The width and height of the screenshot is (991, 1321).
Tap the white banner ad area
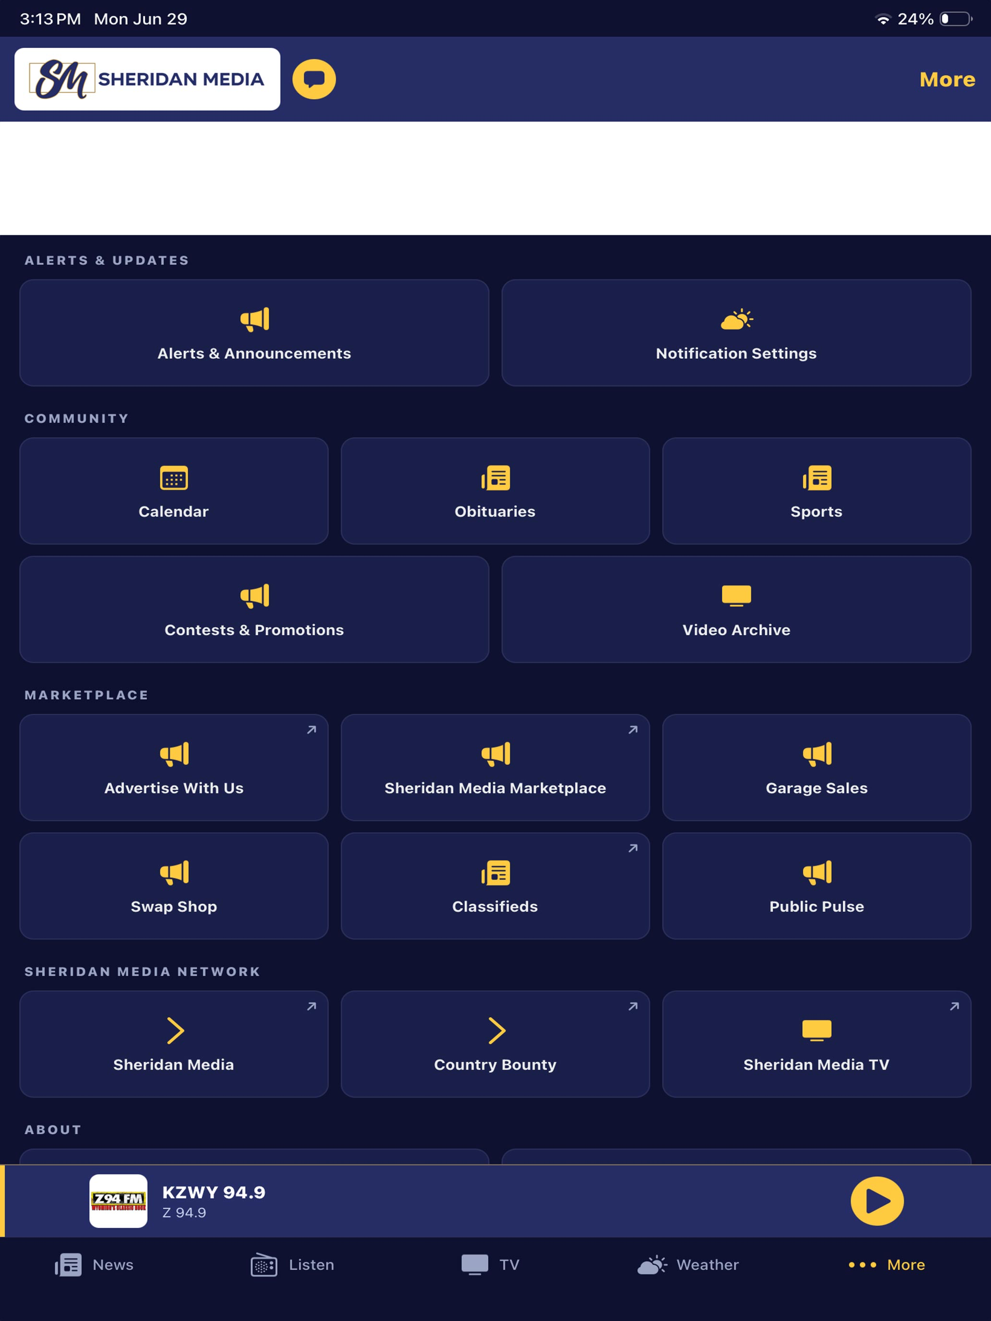(x=495, y=178)
